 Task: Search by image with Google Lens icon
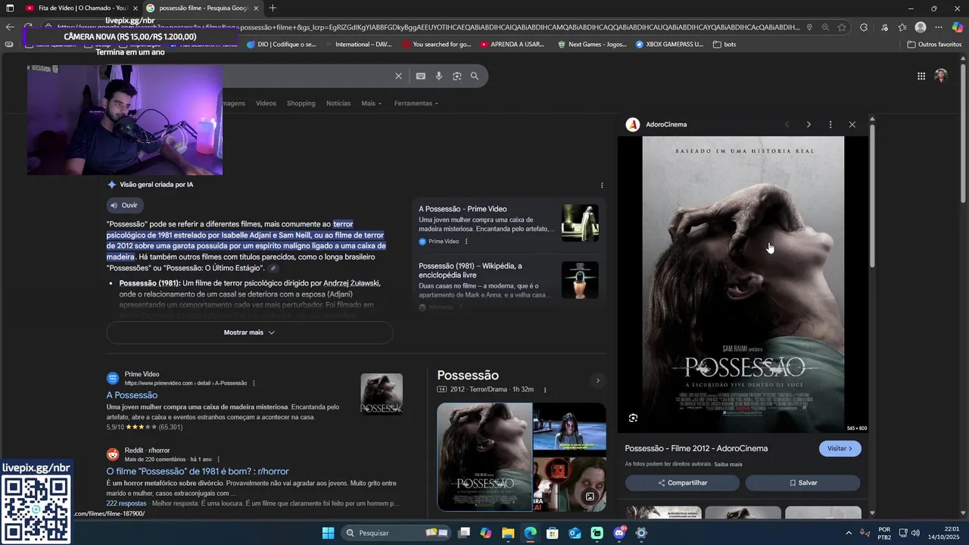coord(457,76)
